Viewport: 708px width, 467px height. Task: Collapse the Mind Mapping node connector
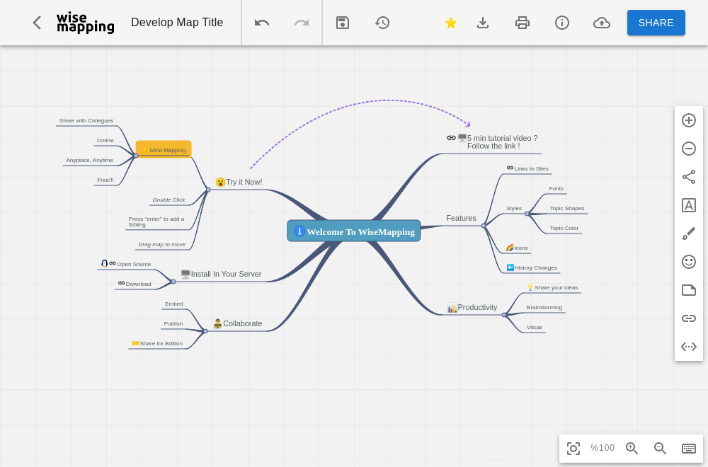click(136, 156)
